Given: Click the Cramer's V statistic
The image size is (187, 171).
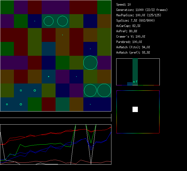Looking at the screenshot, I should (x=131, y=37).
